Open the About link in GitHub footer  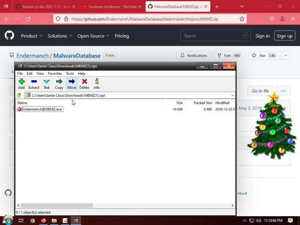click(x=242, y=193)
